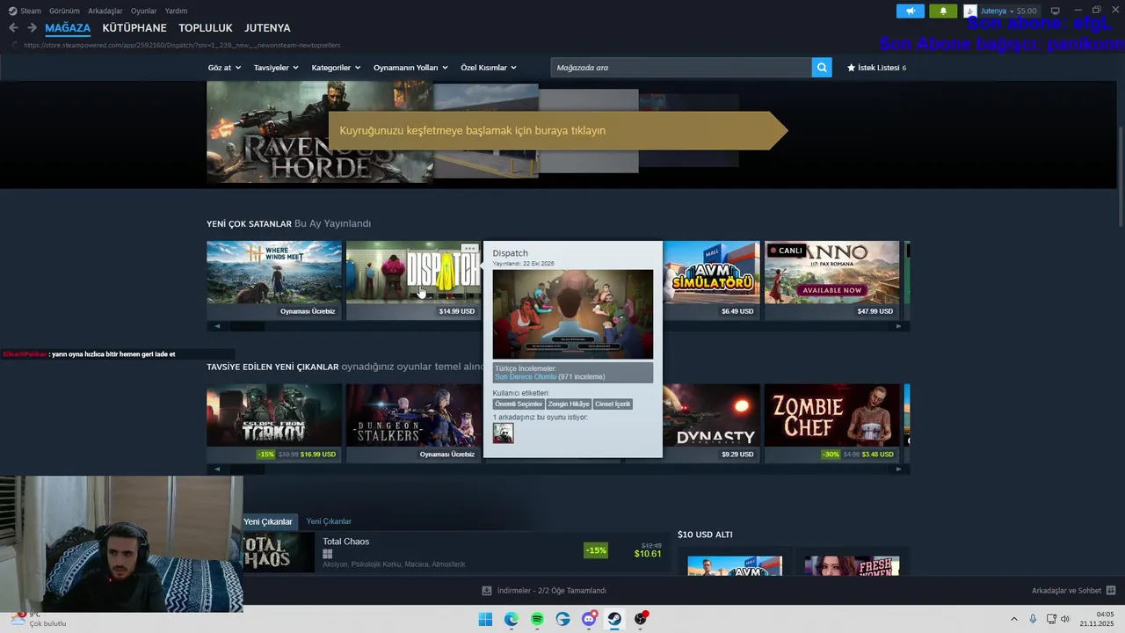Click Ravenous Horde featured banner image
Image resolution: width=1125 pixels, height=633 pixels.
pos(320,132)
